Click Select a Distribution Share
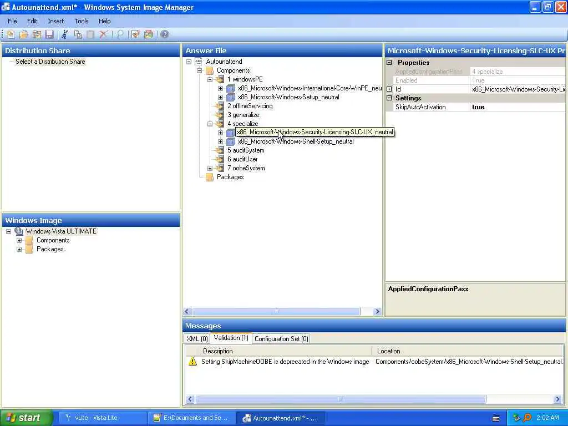568x426 pixels. click(50, 62)
